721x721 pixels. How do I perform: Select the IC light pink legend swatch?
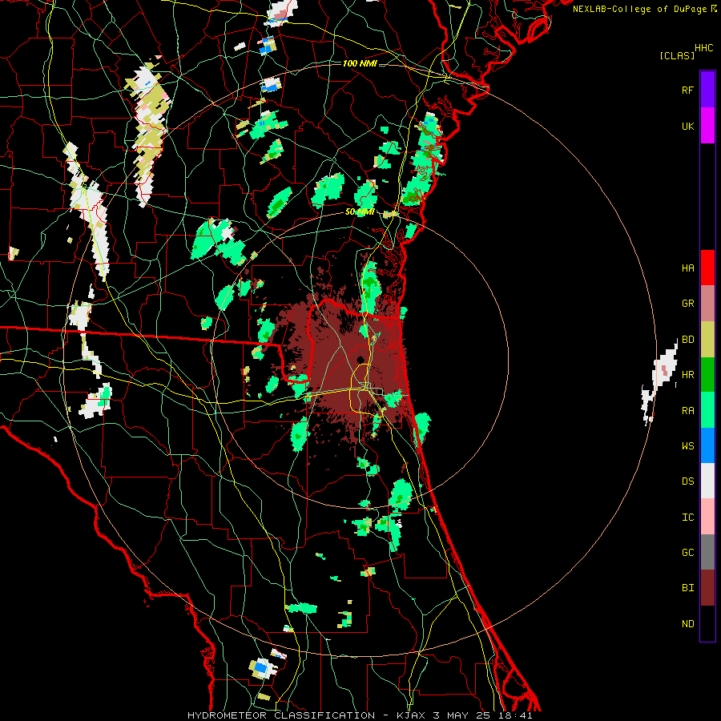coord(707,517)
